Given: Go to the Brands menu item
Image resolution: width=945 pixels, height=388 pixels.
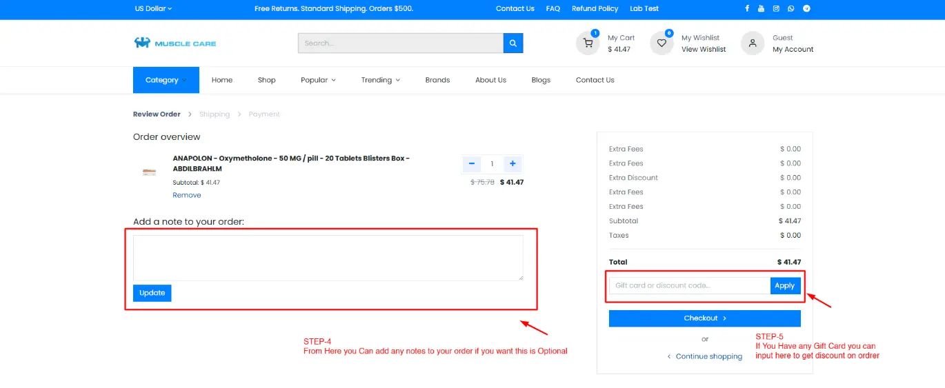Looking at the screenshot, I should [437, 80].
